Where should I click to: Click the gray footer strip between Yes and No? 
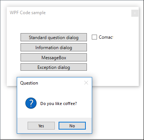[57, 125]
